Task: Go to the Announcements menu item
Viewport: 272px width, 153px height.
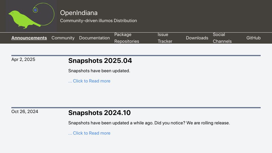Action: 29,38
